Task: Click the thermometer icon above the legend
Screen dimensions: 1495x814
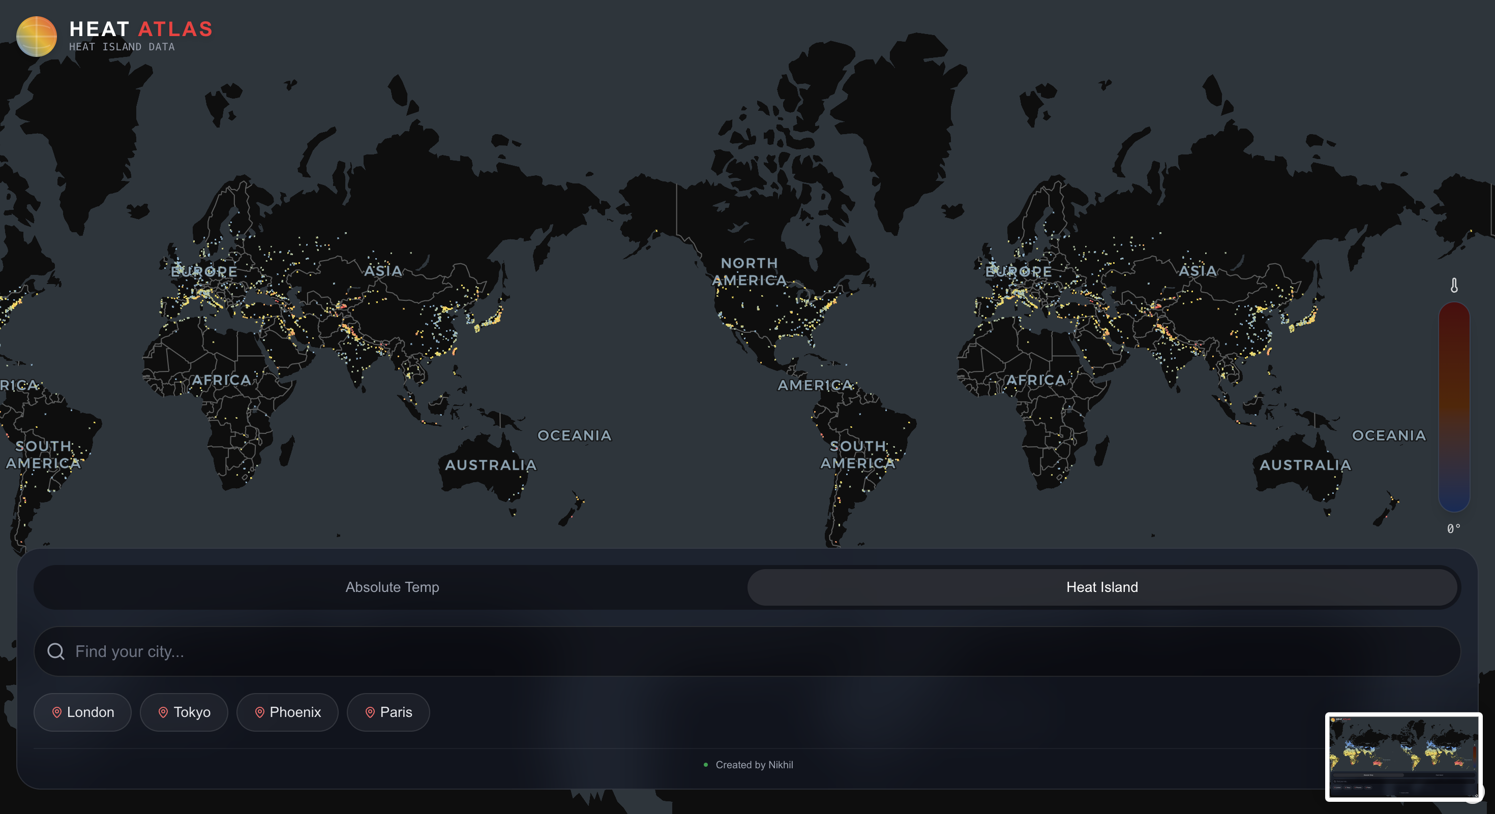Action: coord(1454,285)
